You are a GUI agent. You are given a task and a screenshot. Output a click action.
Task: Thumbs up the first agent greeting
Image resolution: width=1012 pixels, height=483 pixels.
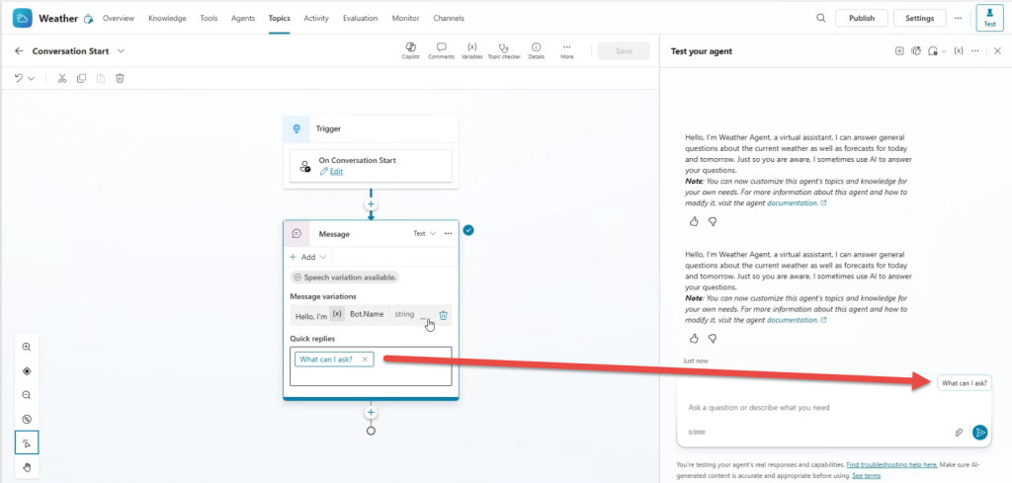click(694, 221)
